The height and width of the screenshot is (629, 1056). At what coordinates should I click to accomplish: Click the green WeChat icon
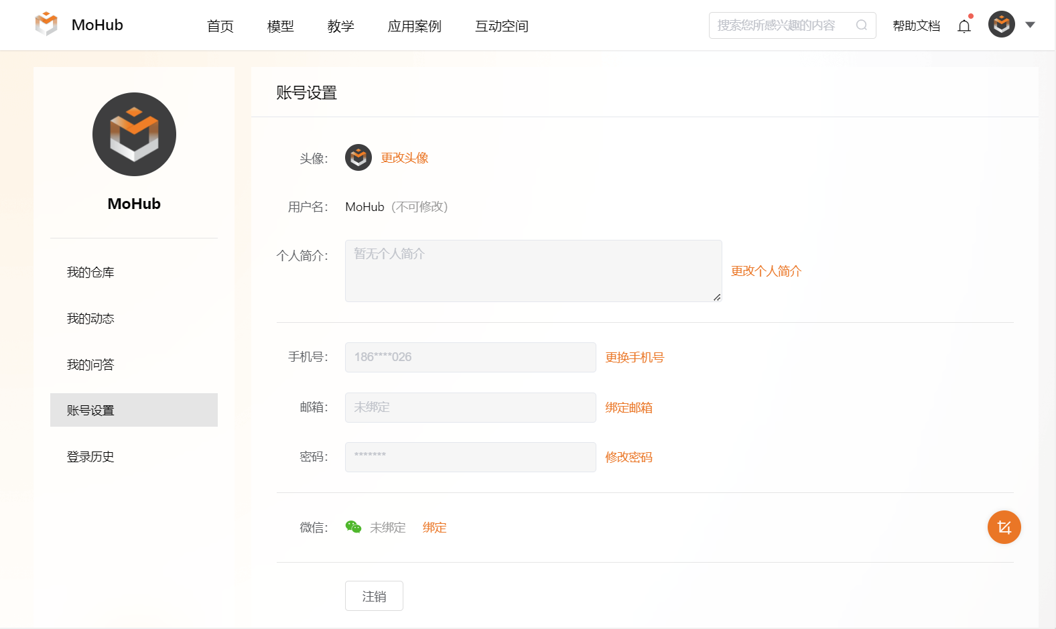(353, 527)
